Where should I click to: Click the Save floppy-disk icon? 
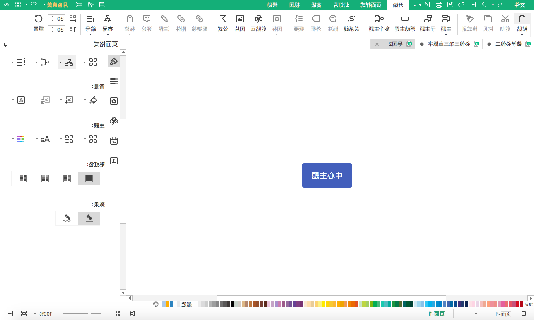pos(450,5)
